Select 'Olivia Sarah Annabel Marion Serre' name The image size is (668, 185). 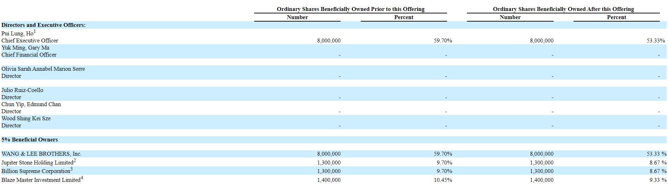(43, 69)
